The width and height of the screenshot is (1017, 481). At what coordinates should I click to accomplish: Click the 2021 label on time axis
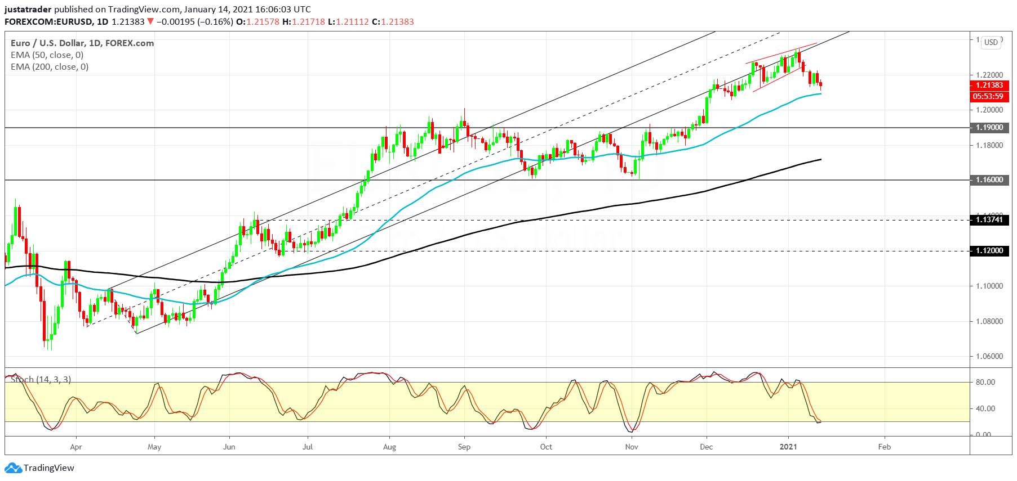[x=788, y=447]
